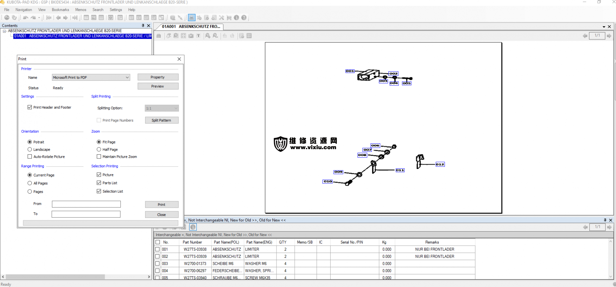The width and height of the screenshot is (616, 287).
Task: Click the Close button in Print dialog
Action: pyautogui.click(x=162, y=214)
